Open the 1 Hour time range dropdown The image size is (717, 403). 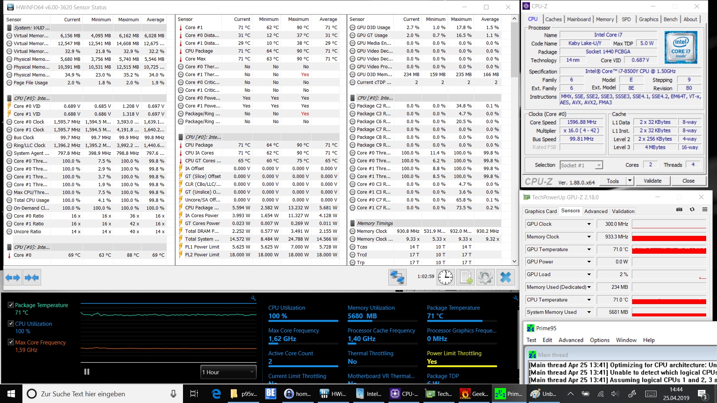click(x=228, y=372)
